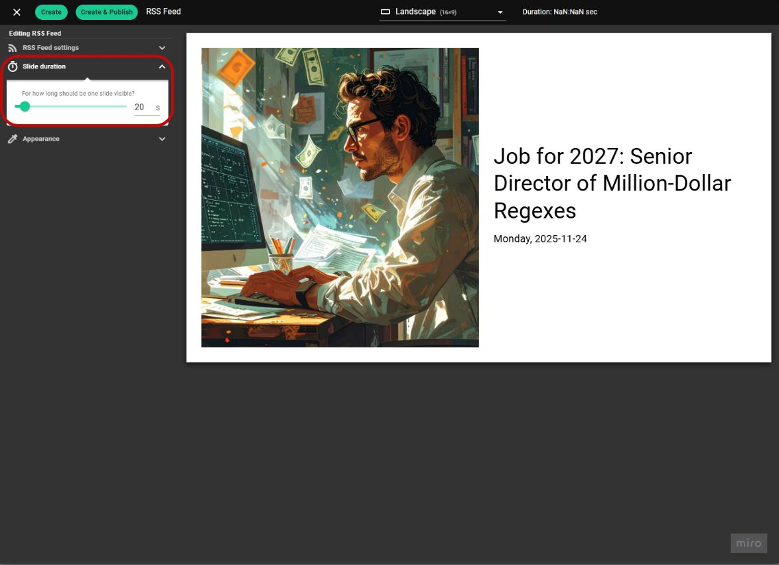Click the 'Editing RSS Feed' heading
The image size is (779, 565).
[x=35, y=33]
